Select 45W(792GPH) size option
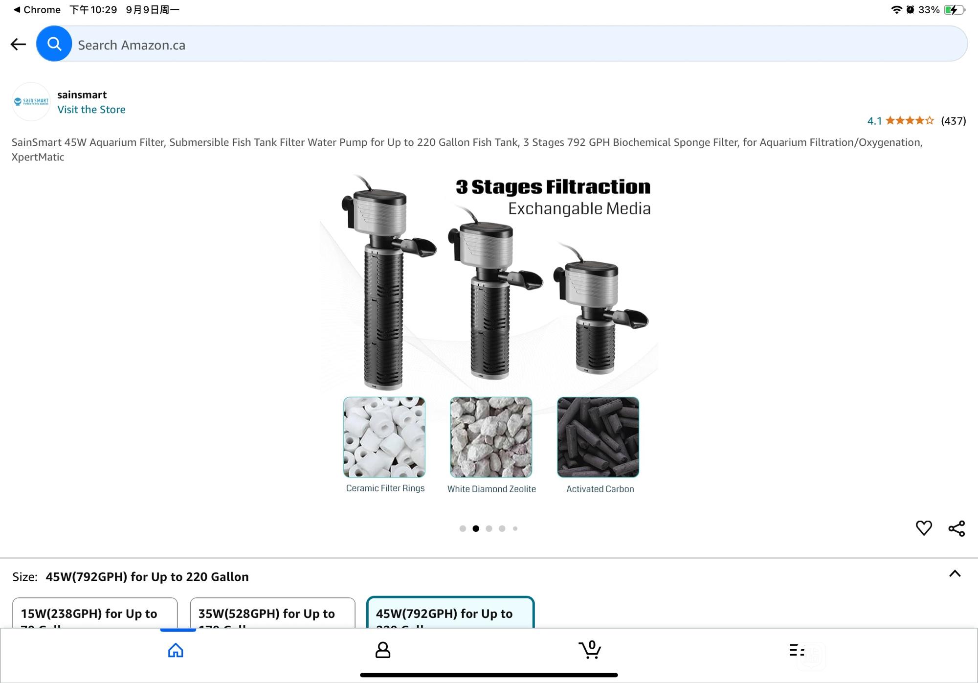 point(450,613)
